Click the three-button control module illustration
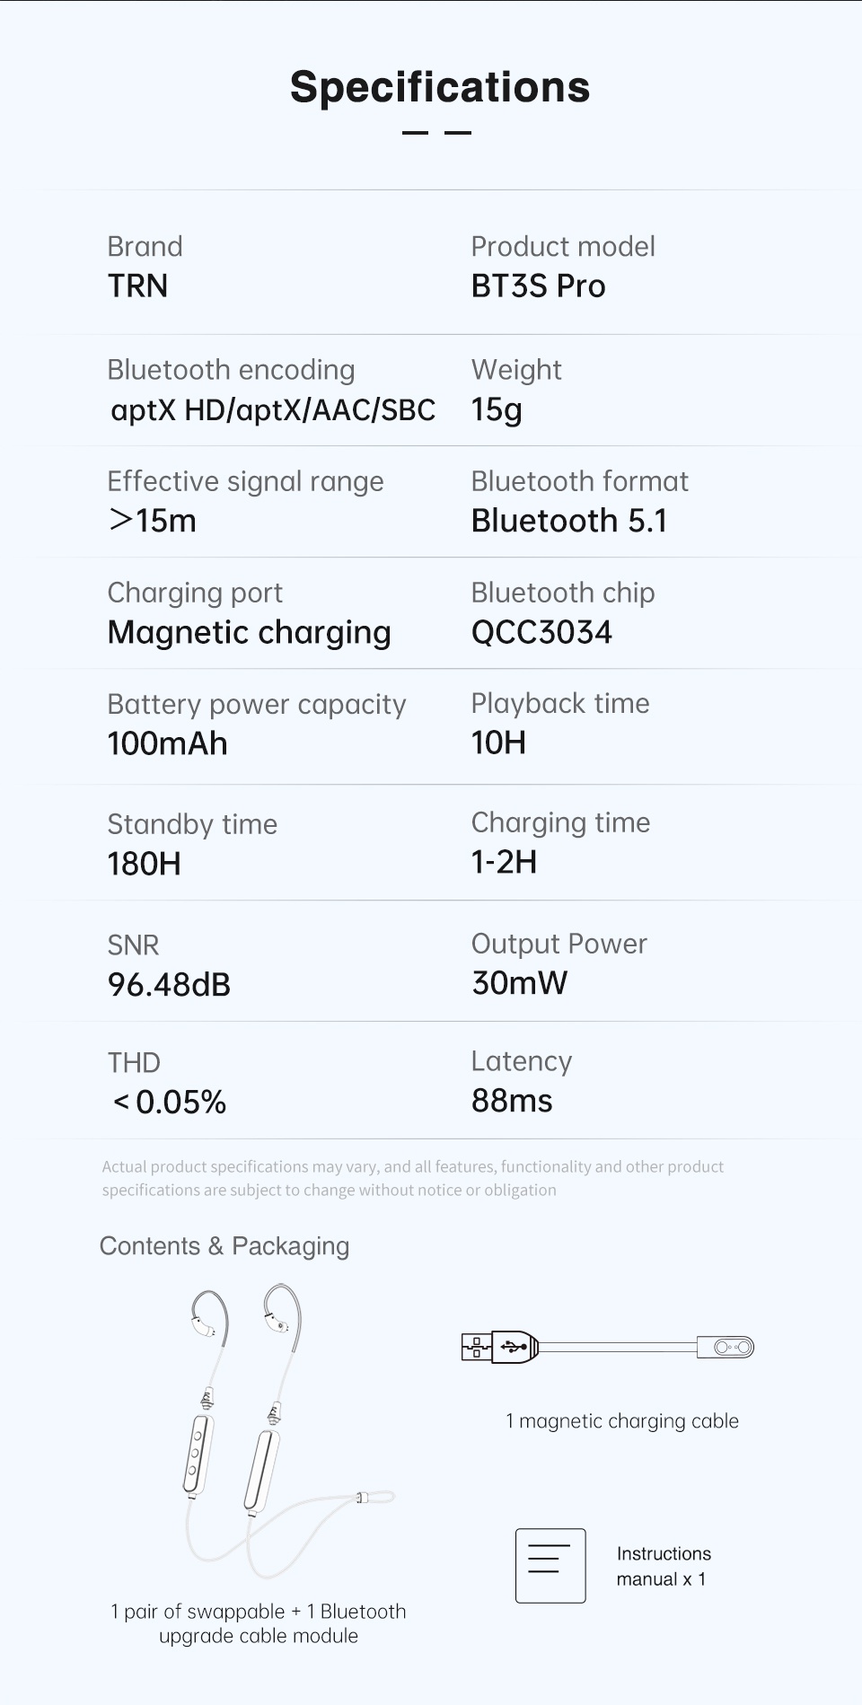This screenshot has width=862, height=1705. [x=197, y=1454]
